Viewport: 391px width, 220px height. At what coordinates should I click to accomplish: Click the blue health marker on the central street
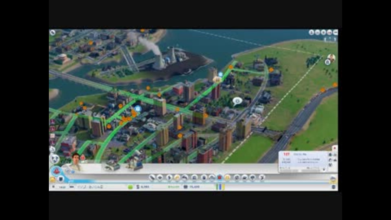click(138, 109)
